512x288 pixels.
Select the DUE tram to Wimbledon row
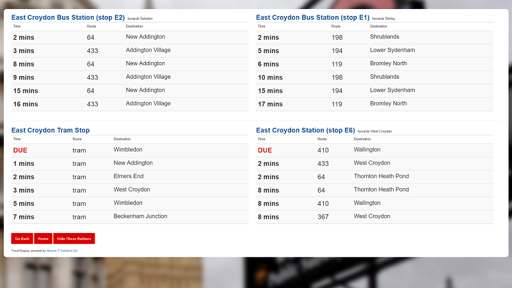(128, 150)
